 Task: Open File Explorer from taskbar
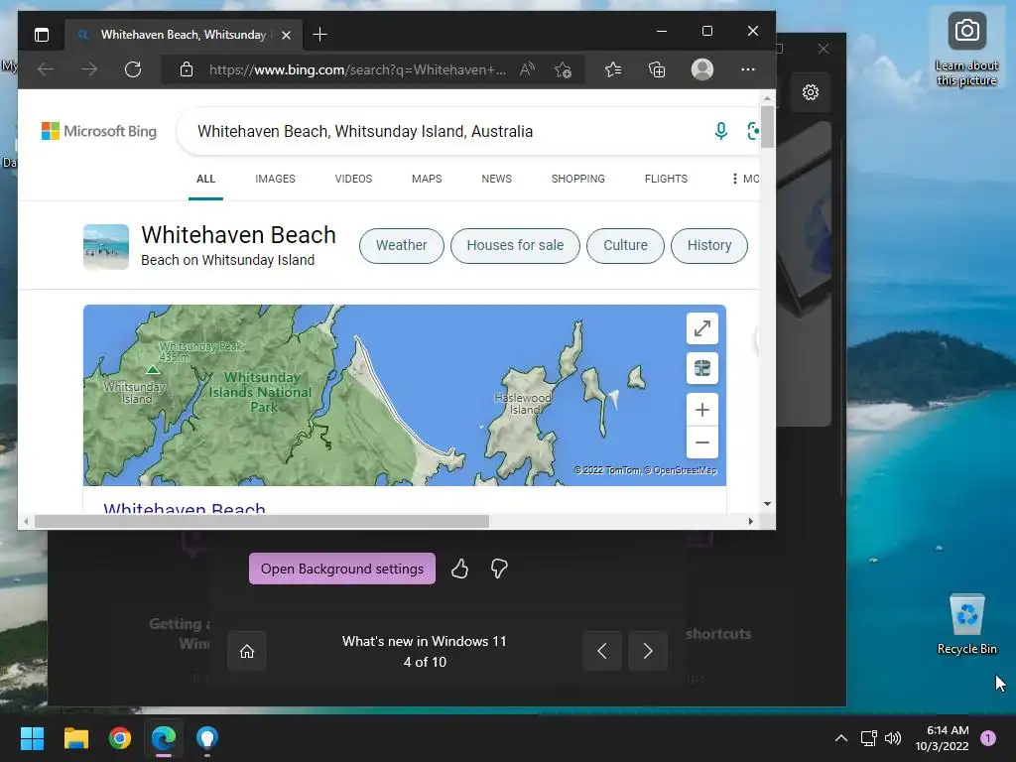[x=75, y=738]
